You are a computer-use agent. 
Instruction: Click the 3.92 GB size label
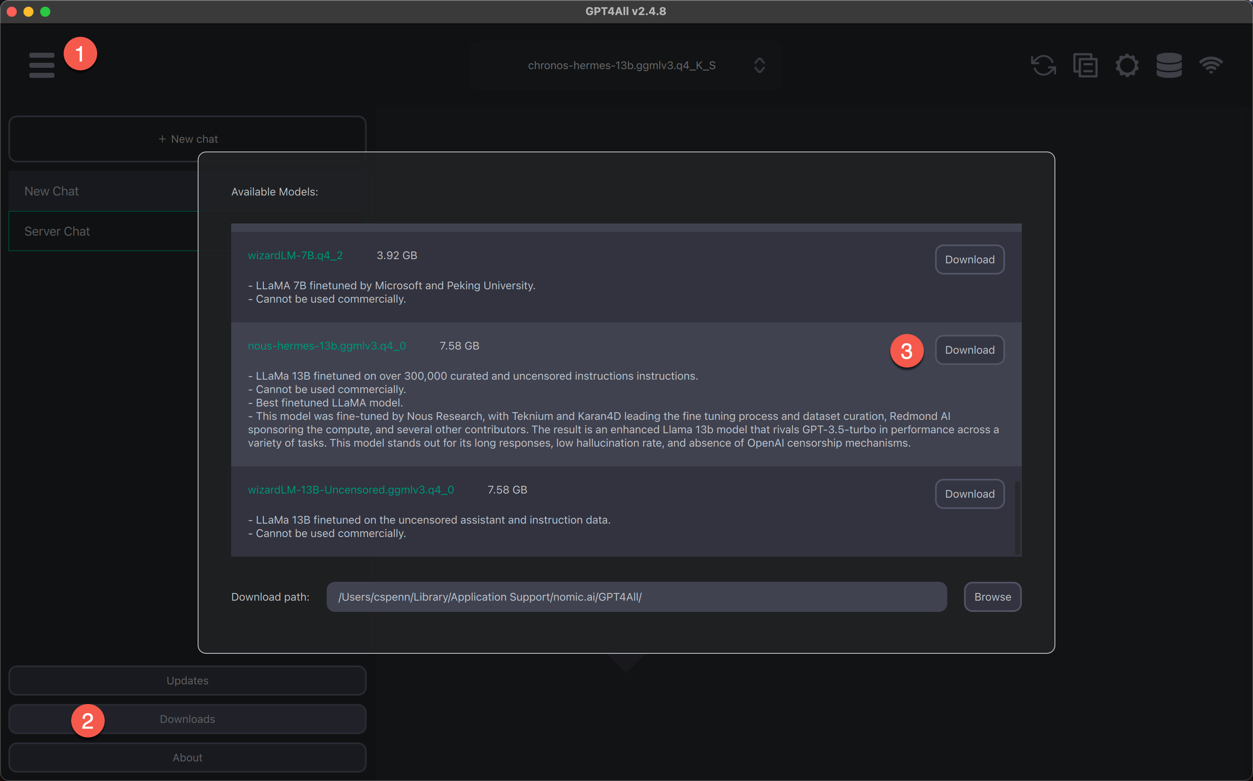point(396,255)
